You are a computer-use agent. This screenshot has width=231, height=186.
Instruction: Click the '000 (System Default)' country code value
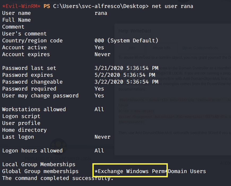[126, 40]
